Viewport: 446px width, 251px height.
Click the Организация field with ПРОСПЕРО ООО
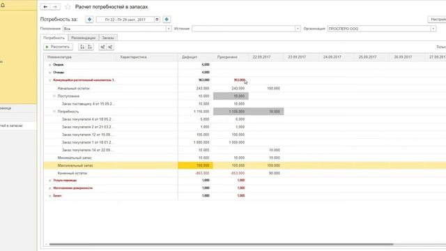tap(379, 29)
